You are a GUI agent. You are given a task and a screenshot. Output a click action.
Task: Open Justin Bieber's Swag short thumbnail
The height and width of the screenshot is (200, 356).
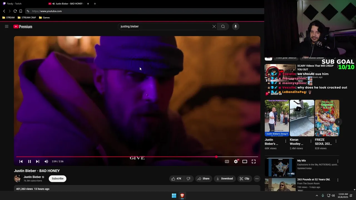pos(277,118)
